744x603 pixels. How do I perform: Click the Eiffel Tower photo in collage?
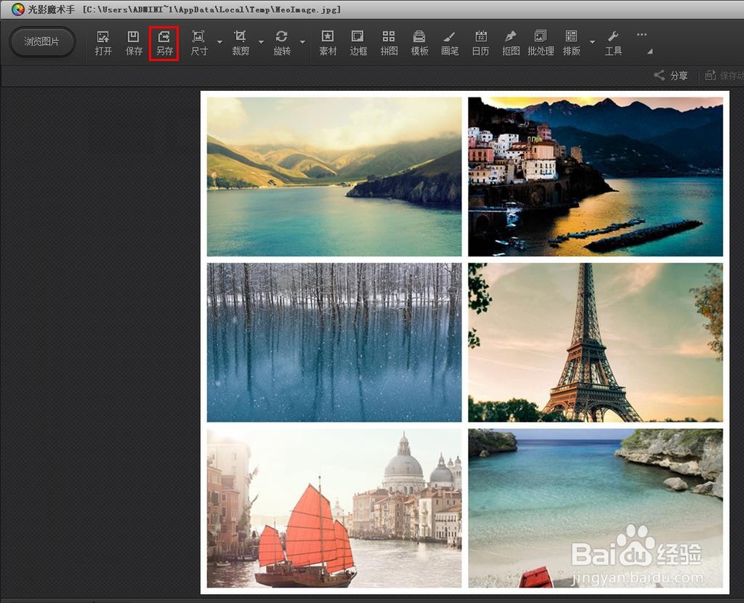595,342
